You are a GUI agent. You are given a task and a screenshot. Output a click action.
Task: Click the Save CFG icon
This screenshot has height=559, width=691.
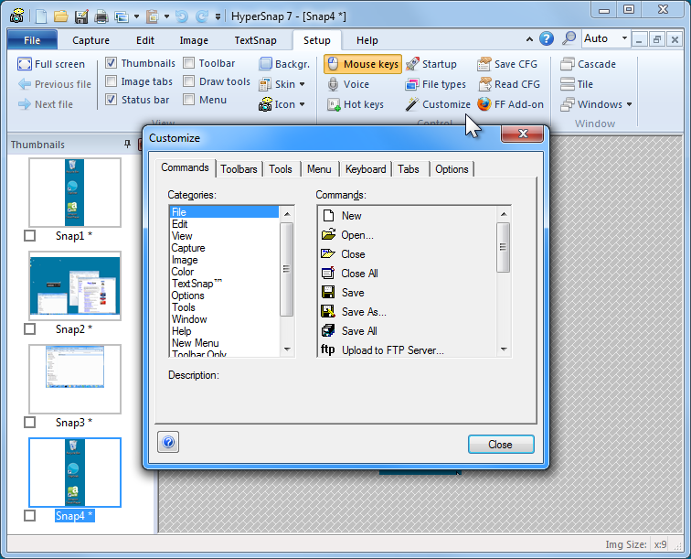pos(484,64)
